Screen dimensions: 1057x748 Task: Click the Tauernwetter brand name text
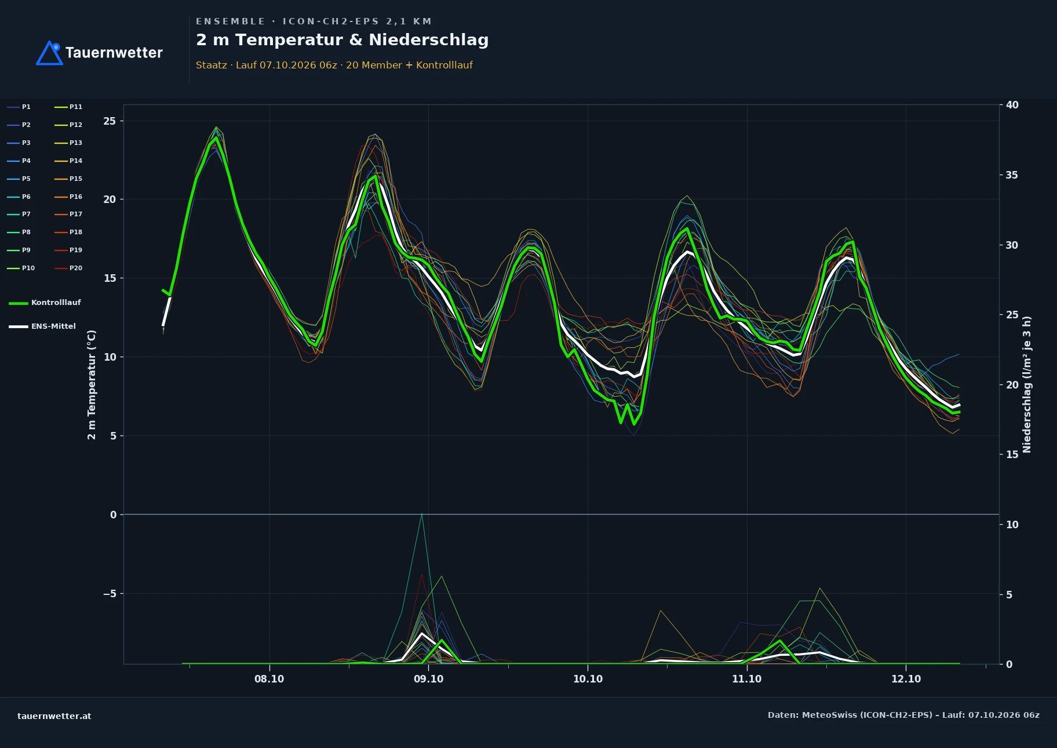[114, 53]
